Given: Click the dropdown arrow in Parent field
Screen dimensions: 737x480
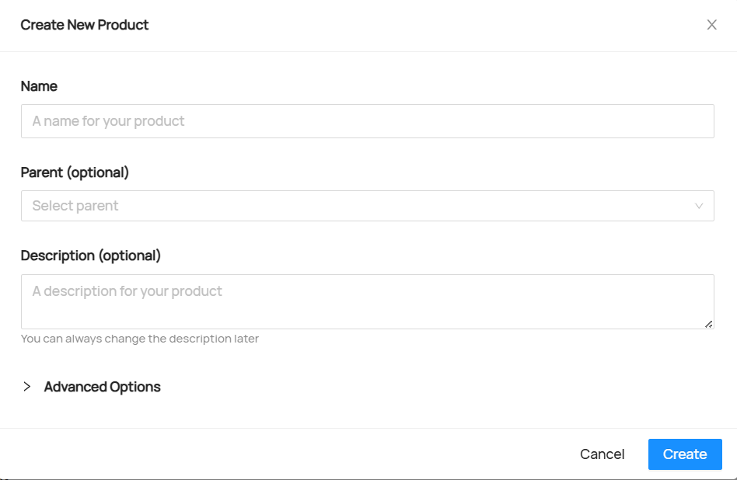Looking at the screenshot, I should click(x=699, y=206).
